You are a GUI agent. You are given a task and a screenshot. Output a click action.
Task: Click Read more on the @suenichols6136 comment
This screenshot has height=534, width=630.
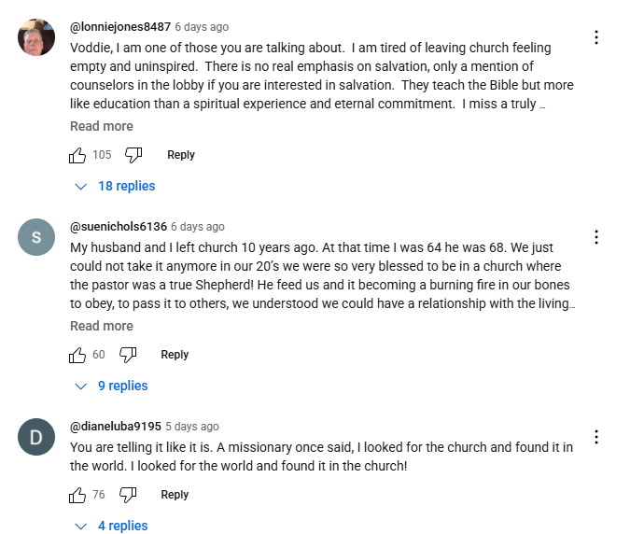[102, 326]
